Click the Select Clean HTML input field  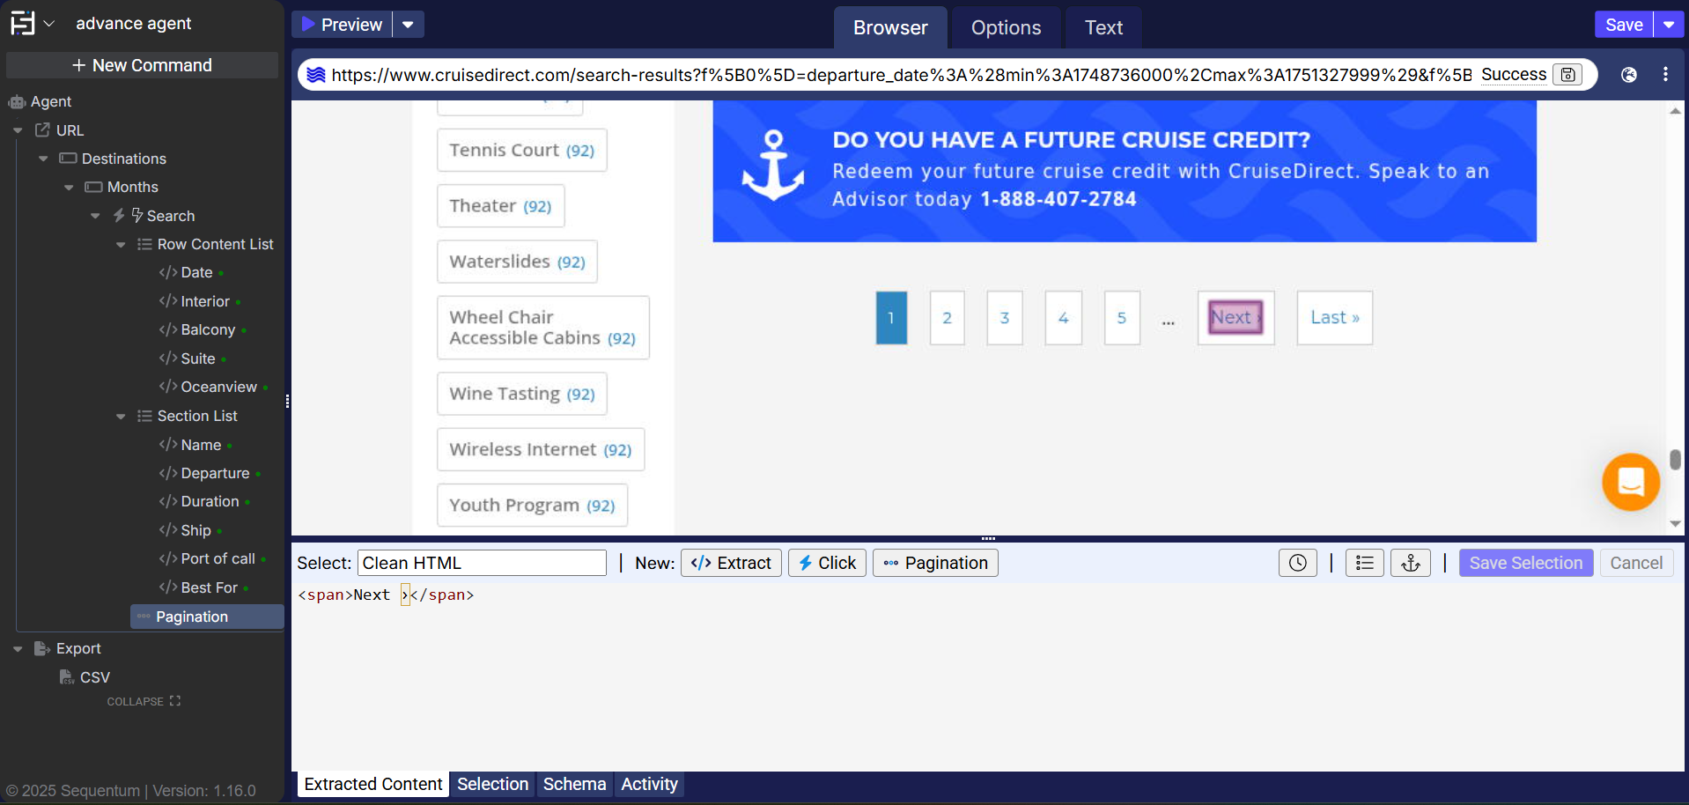(x=482, y=563)
